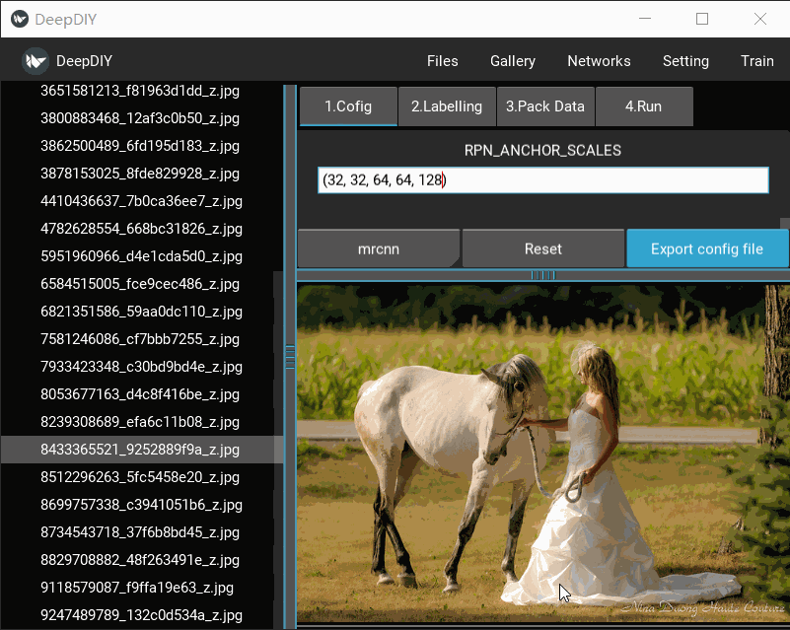Select file 8699757338_c3941051b6_z.jpg
Image resolution: width=790 pixels, height=630 pixels.
pos(140,505)
